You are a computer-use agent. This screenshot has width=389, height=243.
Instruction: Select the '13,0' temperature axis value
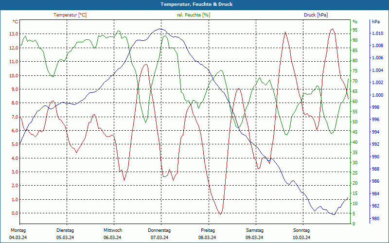coord(14,34)
